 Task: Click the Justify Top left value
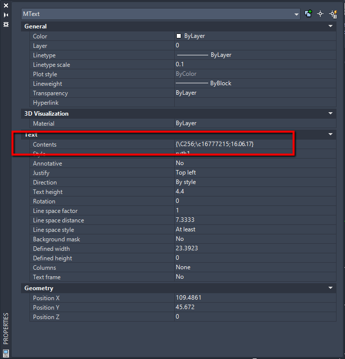point(186,173)
